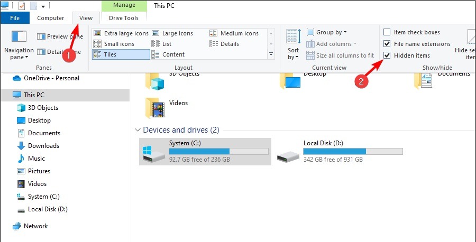Enable Item check boxes
The image size is (476, 242).
[x=387, y=32]
